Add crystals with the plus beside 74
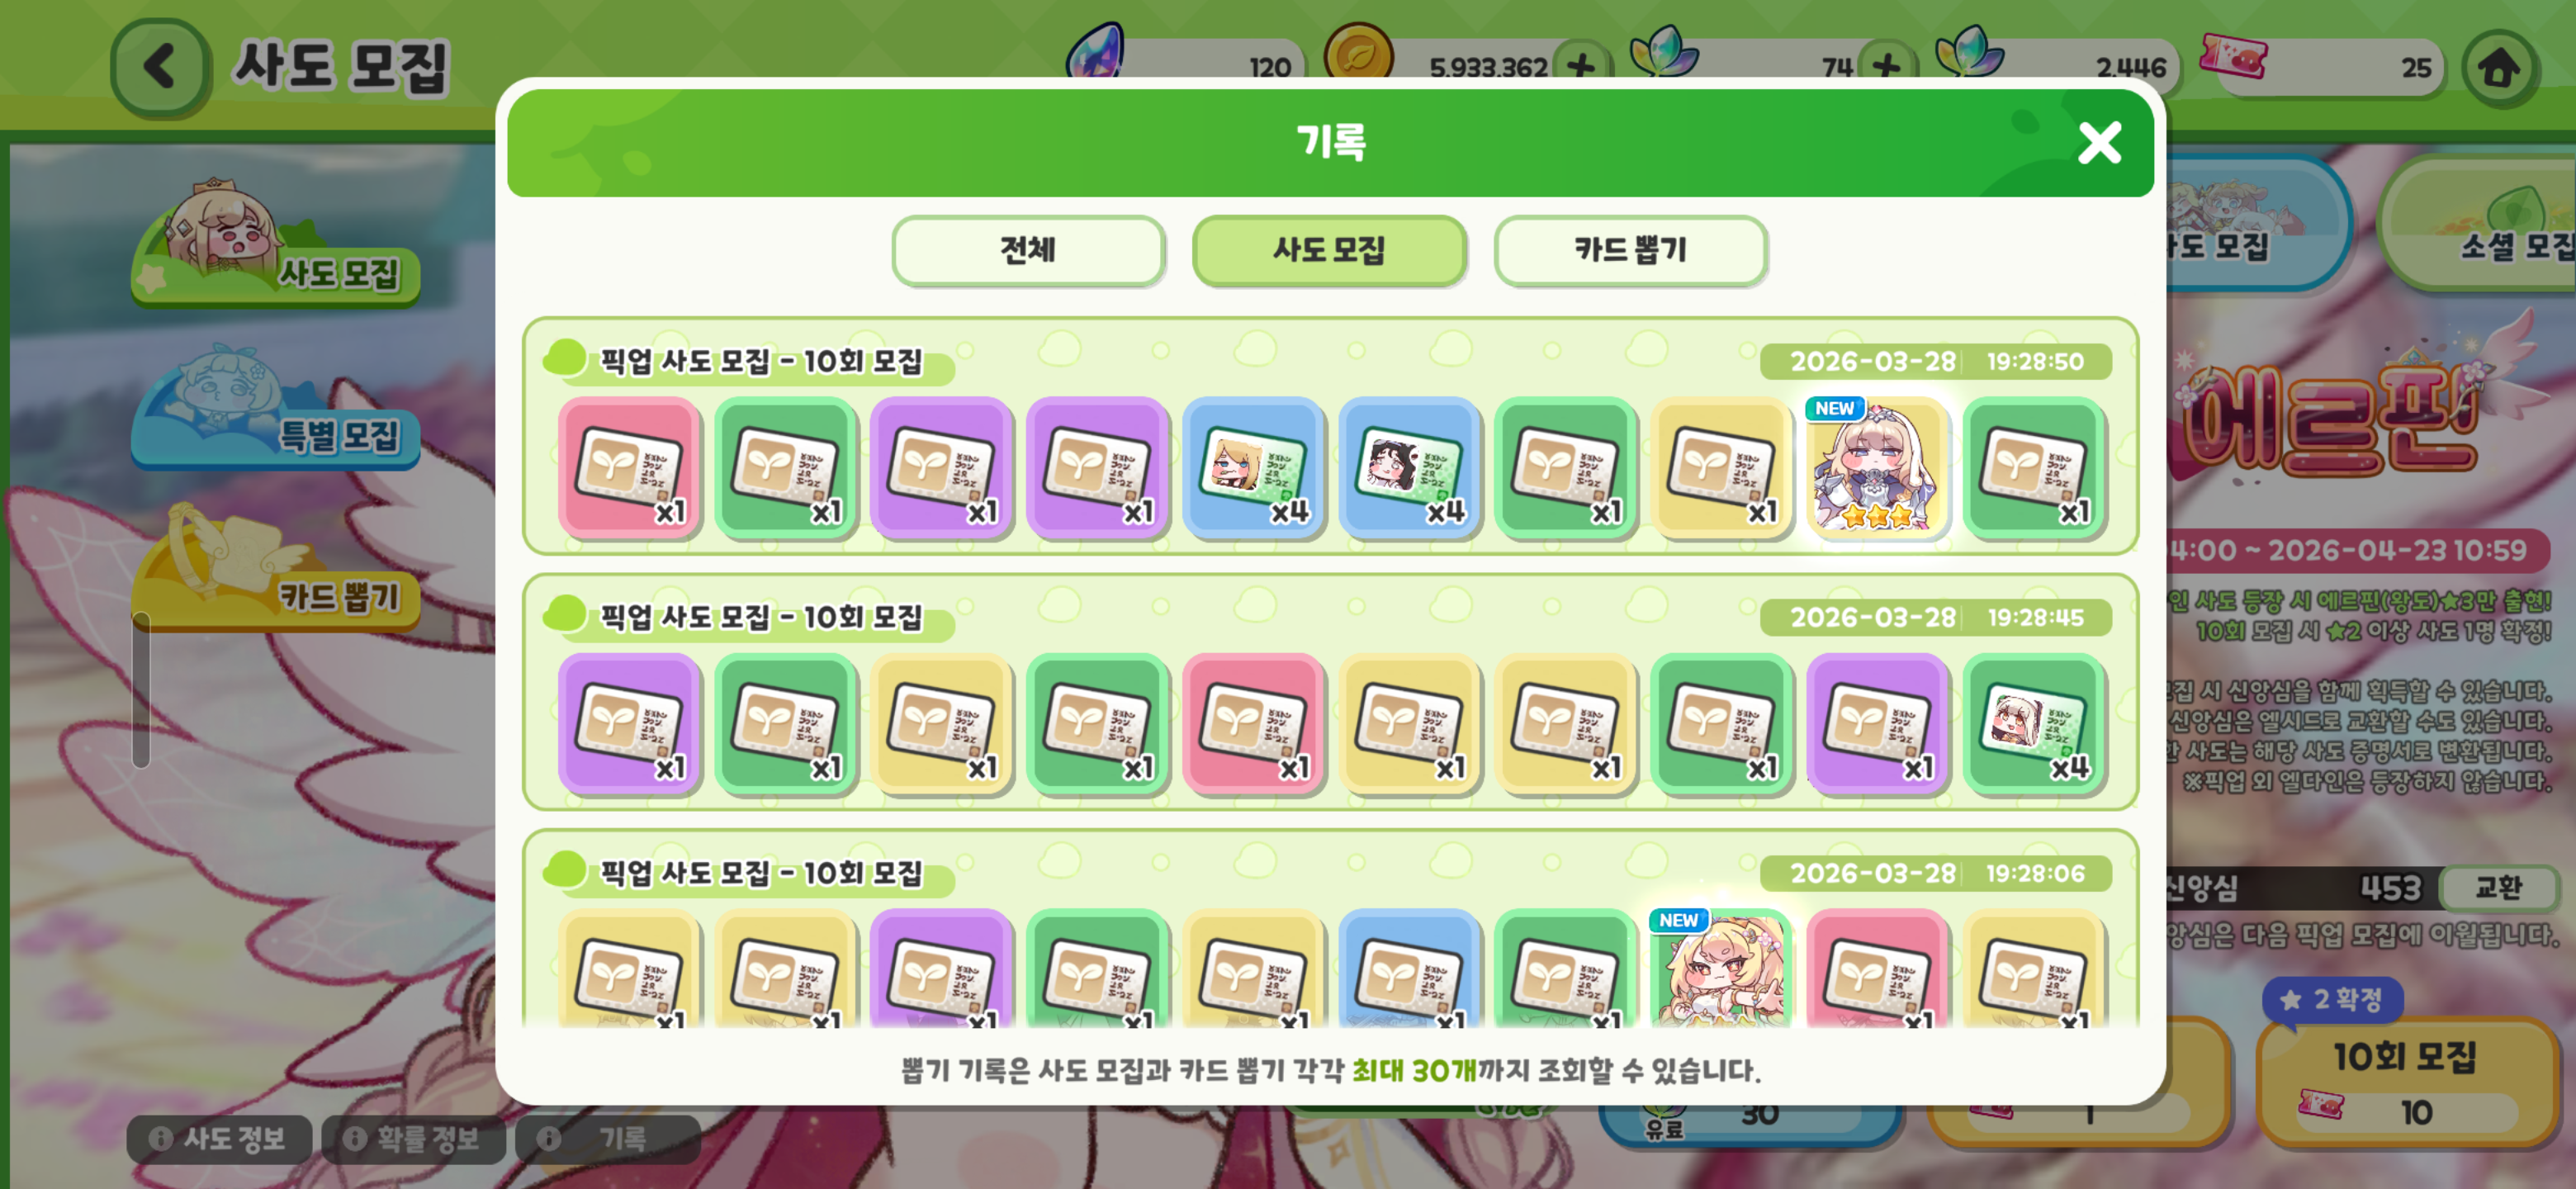2576x1189 pixels. click(x=1885, y=68)
